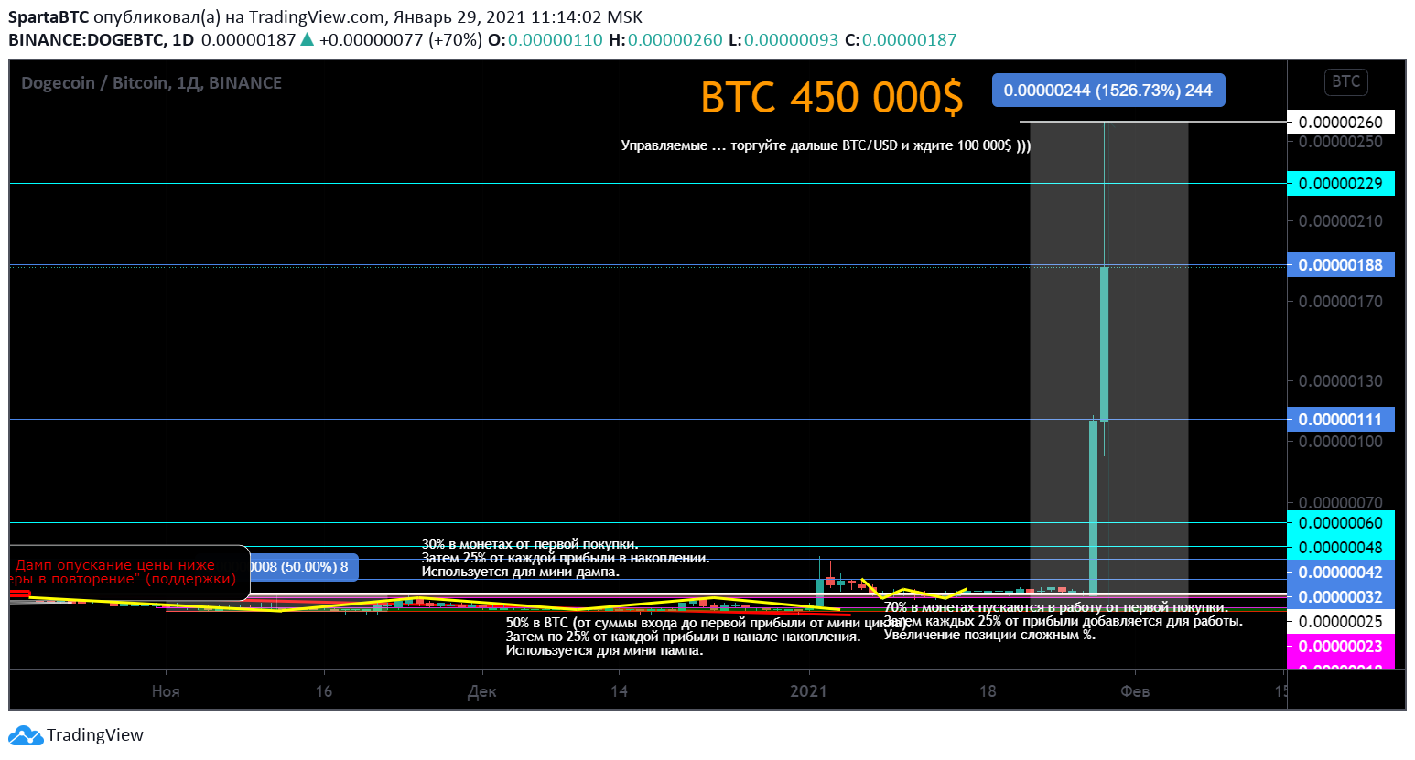The image size is (1415, 760).
Task: Click the 14 date on time axis
Action: [x=620, y=691]
